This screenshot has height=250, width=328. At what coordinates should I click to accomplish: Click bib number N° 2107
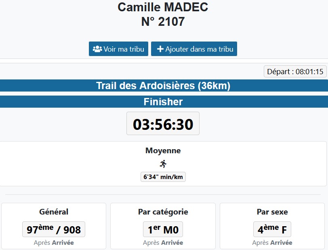163,22
